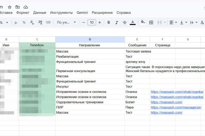
Task: Open the massage/pir link
Action: (x=176, y=107)
